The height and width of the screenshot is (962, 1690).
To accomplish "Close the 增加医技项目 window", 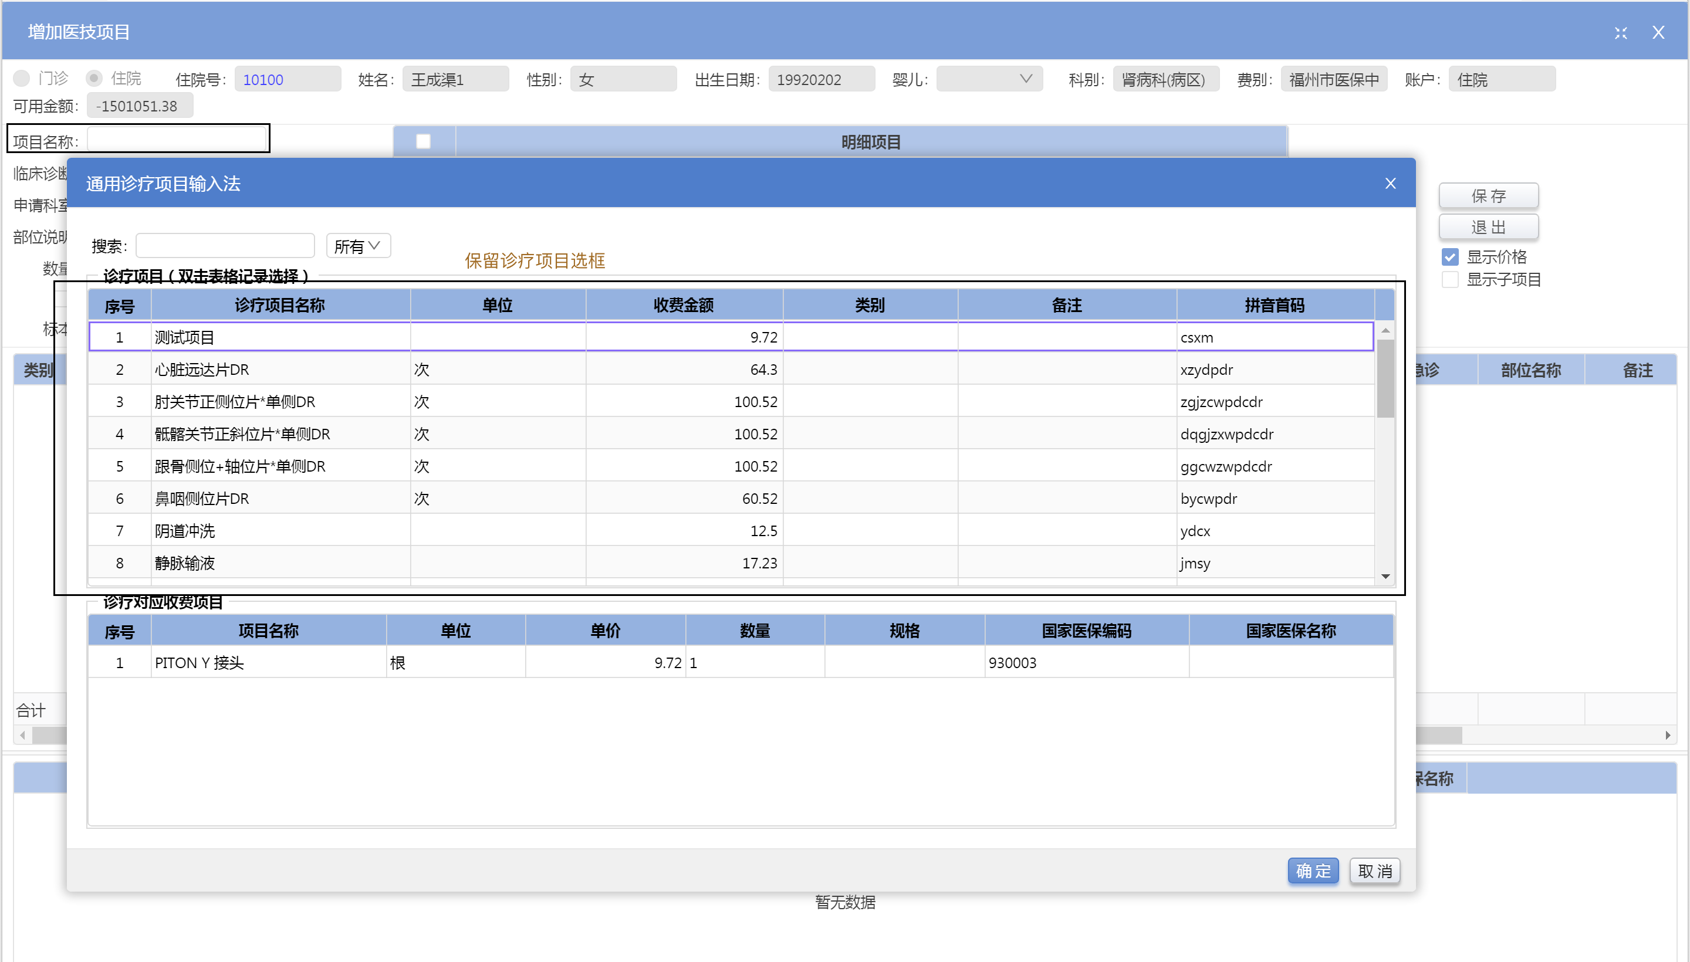I will click(1658, 32).
